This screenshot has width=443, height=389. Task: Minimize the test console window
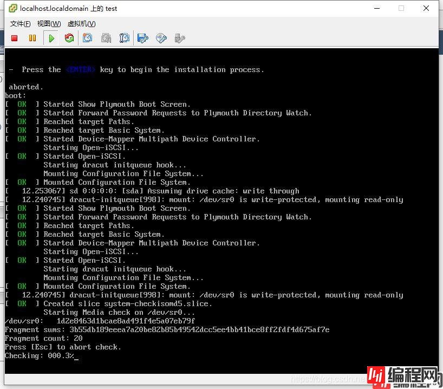[376, 8]
